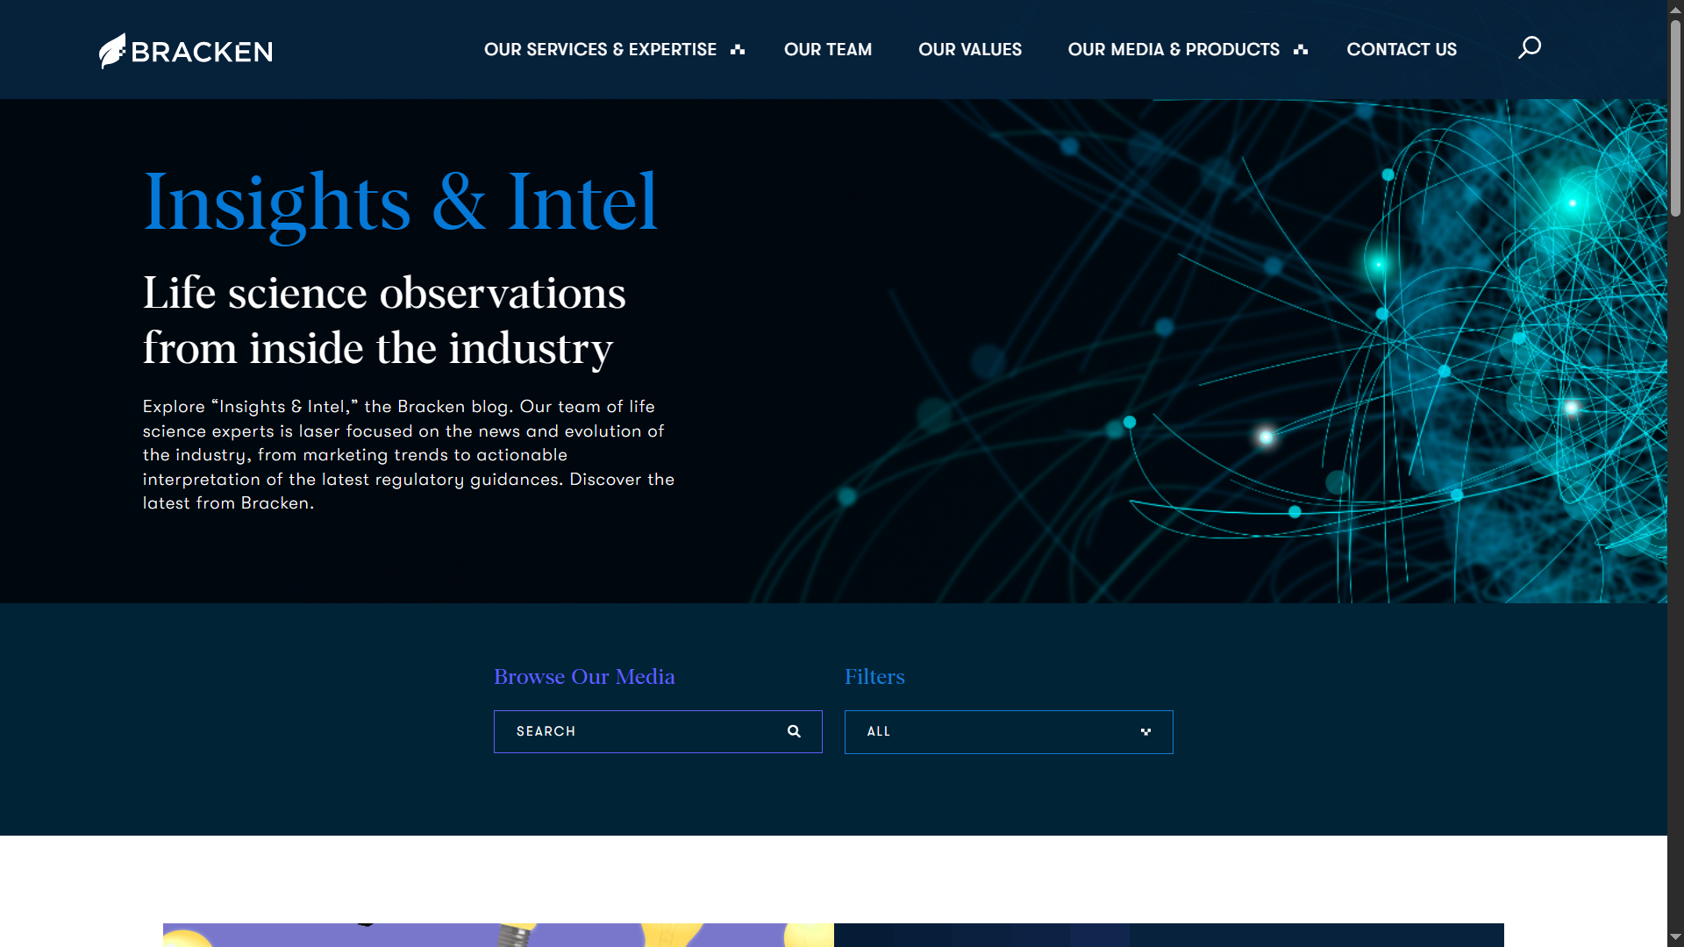
Task: Click submenu icon beside Our Media & Products
Action: [x=1301, y=50]
